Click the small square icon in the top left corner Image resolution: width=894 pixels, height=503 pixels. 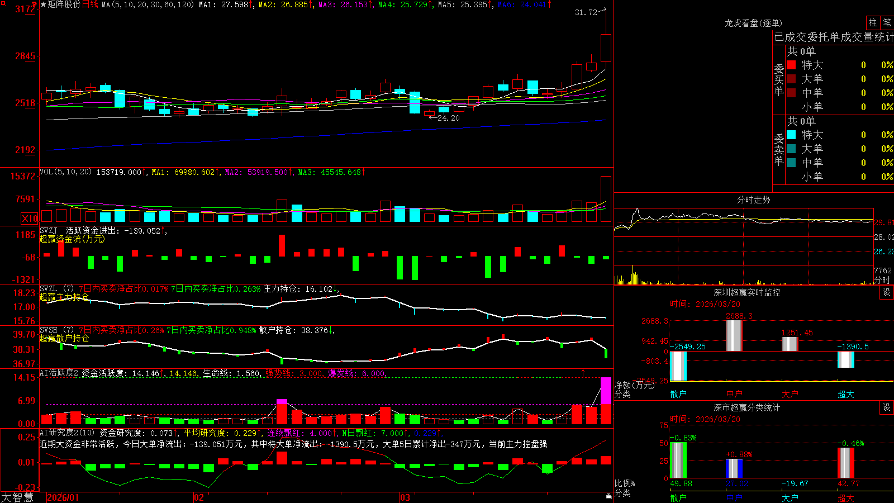[2, 3]
